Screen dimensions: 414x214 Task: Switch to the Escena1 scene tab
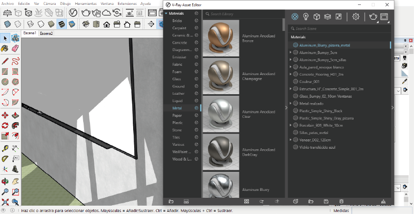coord(30,33)
